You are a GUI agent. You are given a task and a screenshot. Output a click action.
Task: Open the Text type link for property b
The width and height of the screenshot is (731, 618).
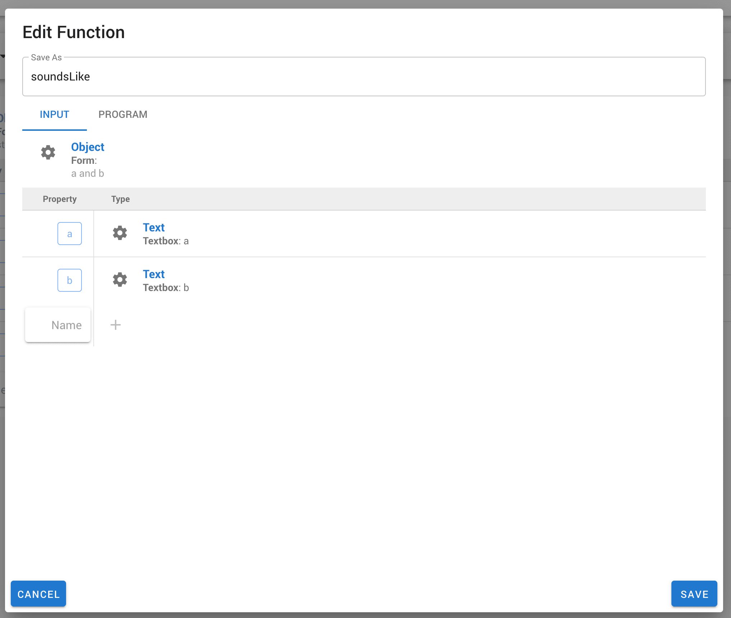[x=154, y=274]
